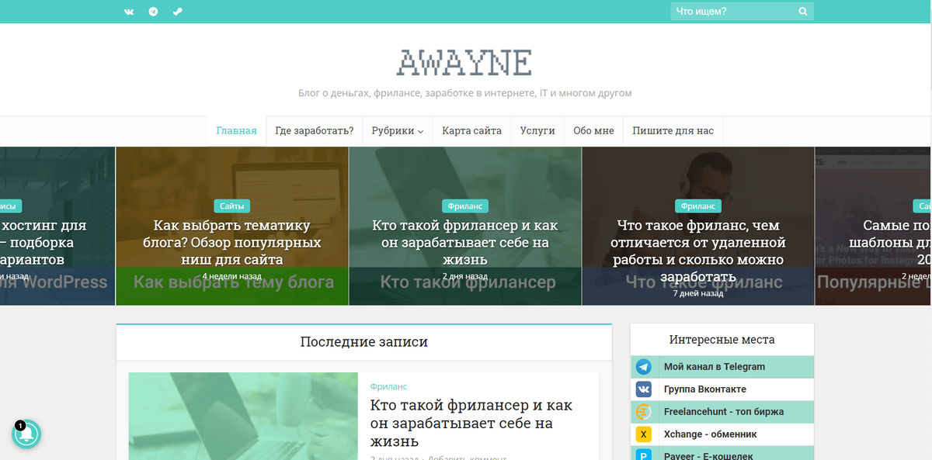Click the '4 недели назад' slide date
This screenshot has height=460, width=932.
tap(231, 276)
